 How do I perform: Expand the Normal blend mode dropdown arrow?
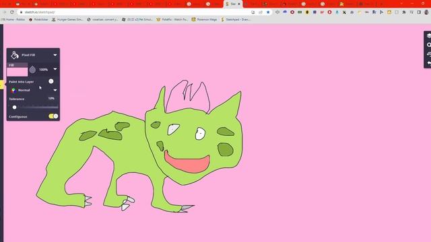[x=55, y=90]
